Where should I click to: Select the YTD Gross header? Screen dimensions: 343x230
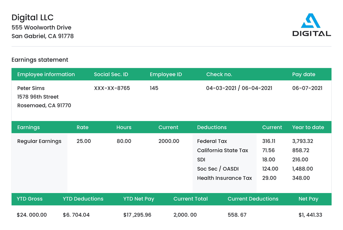coord(30,199)
